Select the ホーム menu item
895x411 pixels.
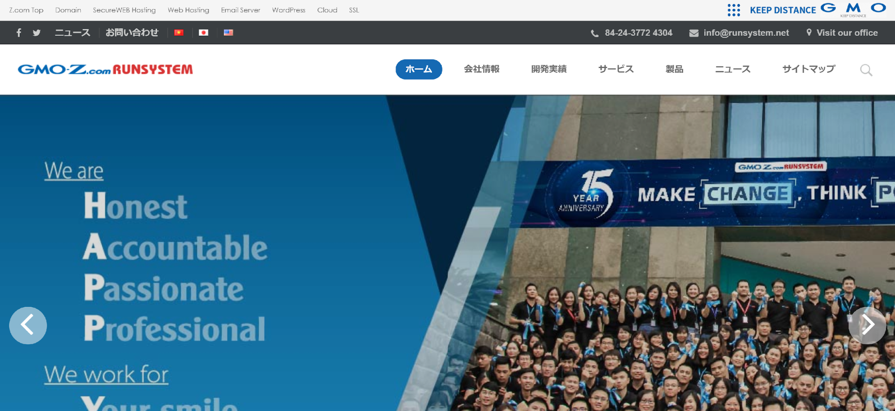(419, 69)
